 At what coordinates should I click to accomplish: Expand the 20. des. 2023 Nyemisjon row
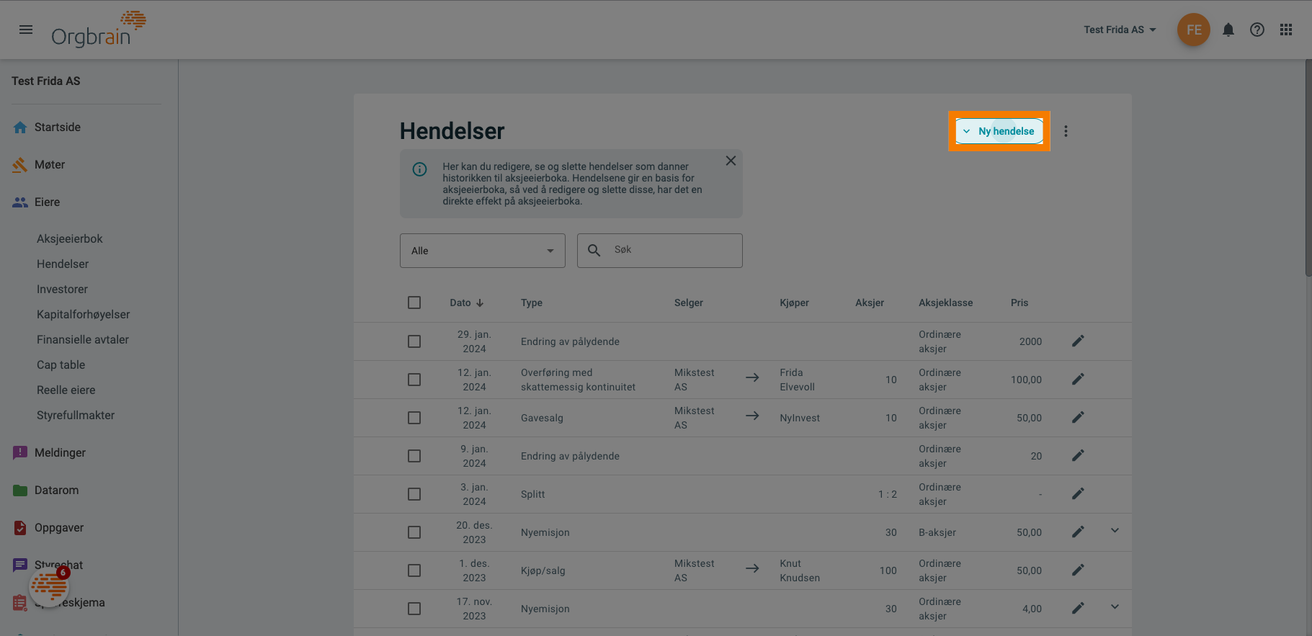tap(1115, 531)
